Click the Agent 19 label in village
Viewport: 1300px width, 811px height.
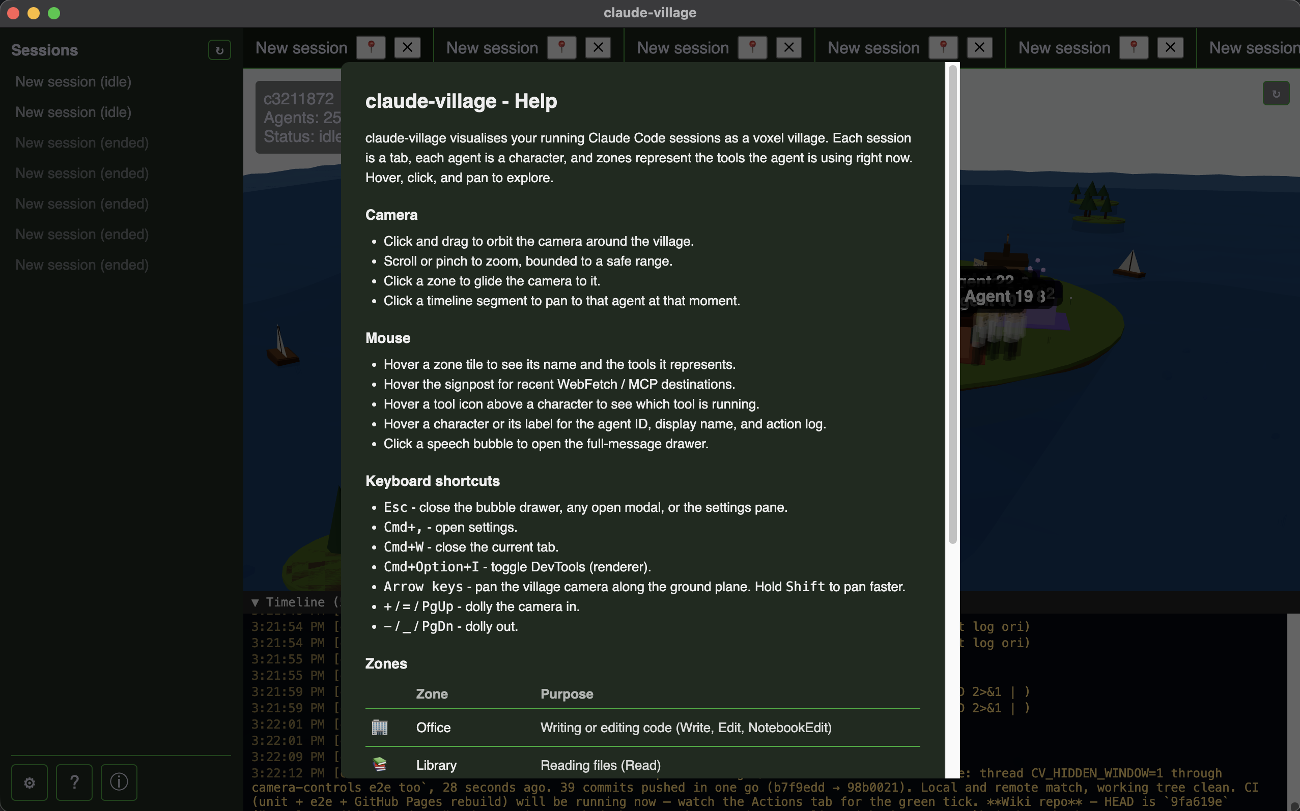coord(998,296)
